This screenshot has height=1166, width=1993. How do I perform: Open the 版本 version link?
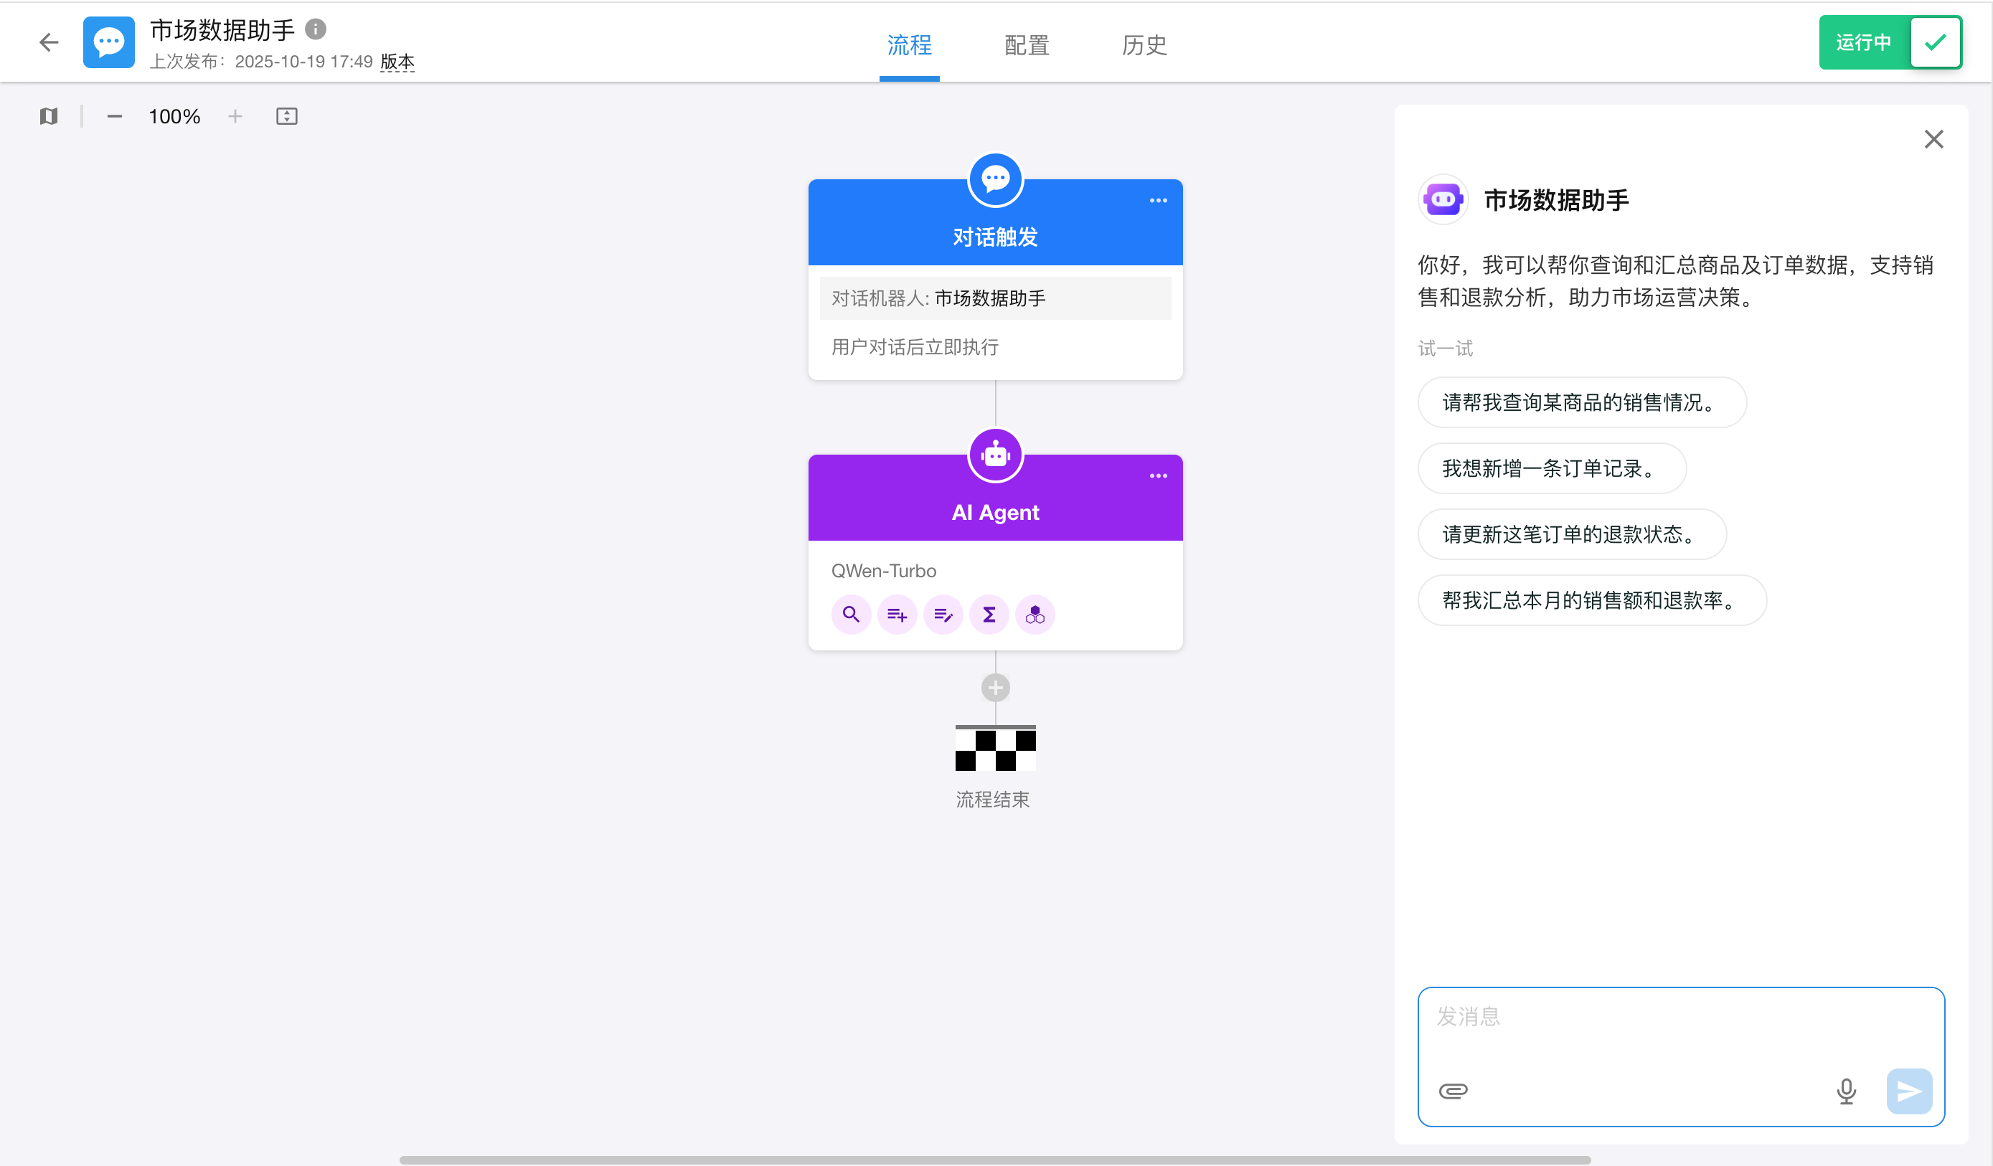coord(397,62)
